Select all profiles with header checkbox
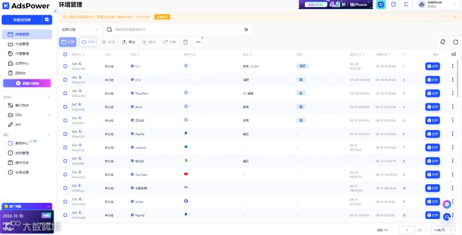462x235 pixels. pyautogui.click(x=65, y=54)
